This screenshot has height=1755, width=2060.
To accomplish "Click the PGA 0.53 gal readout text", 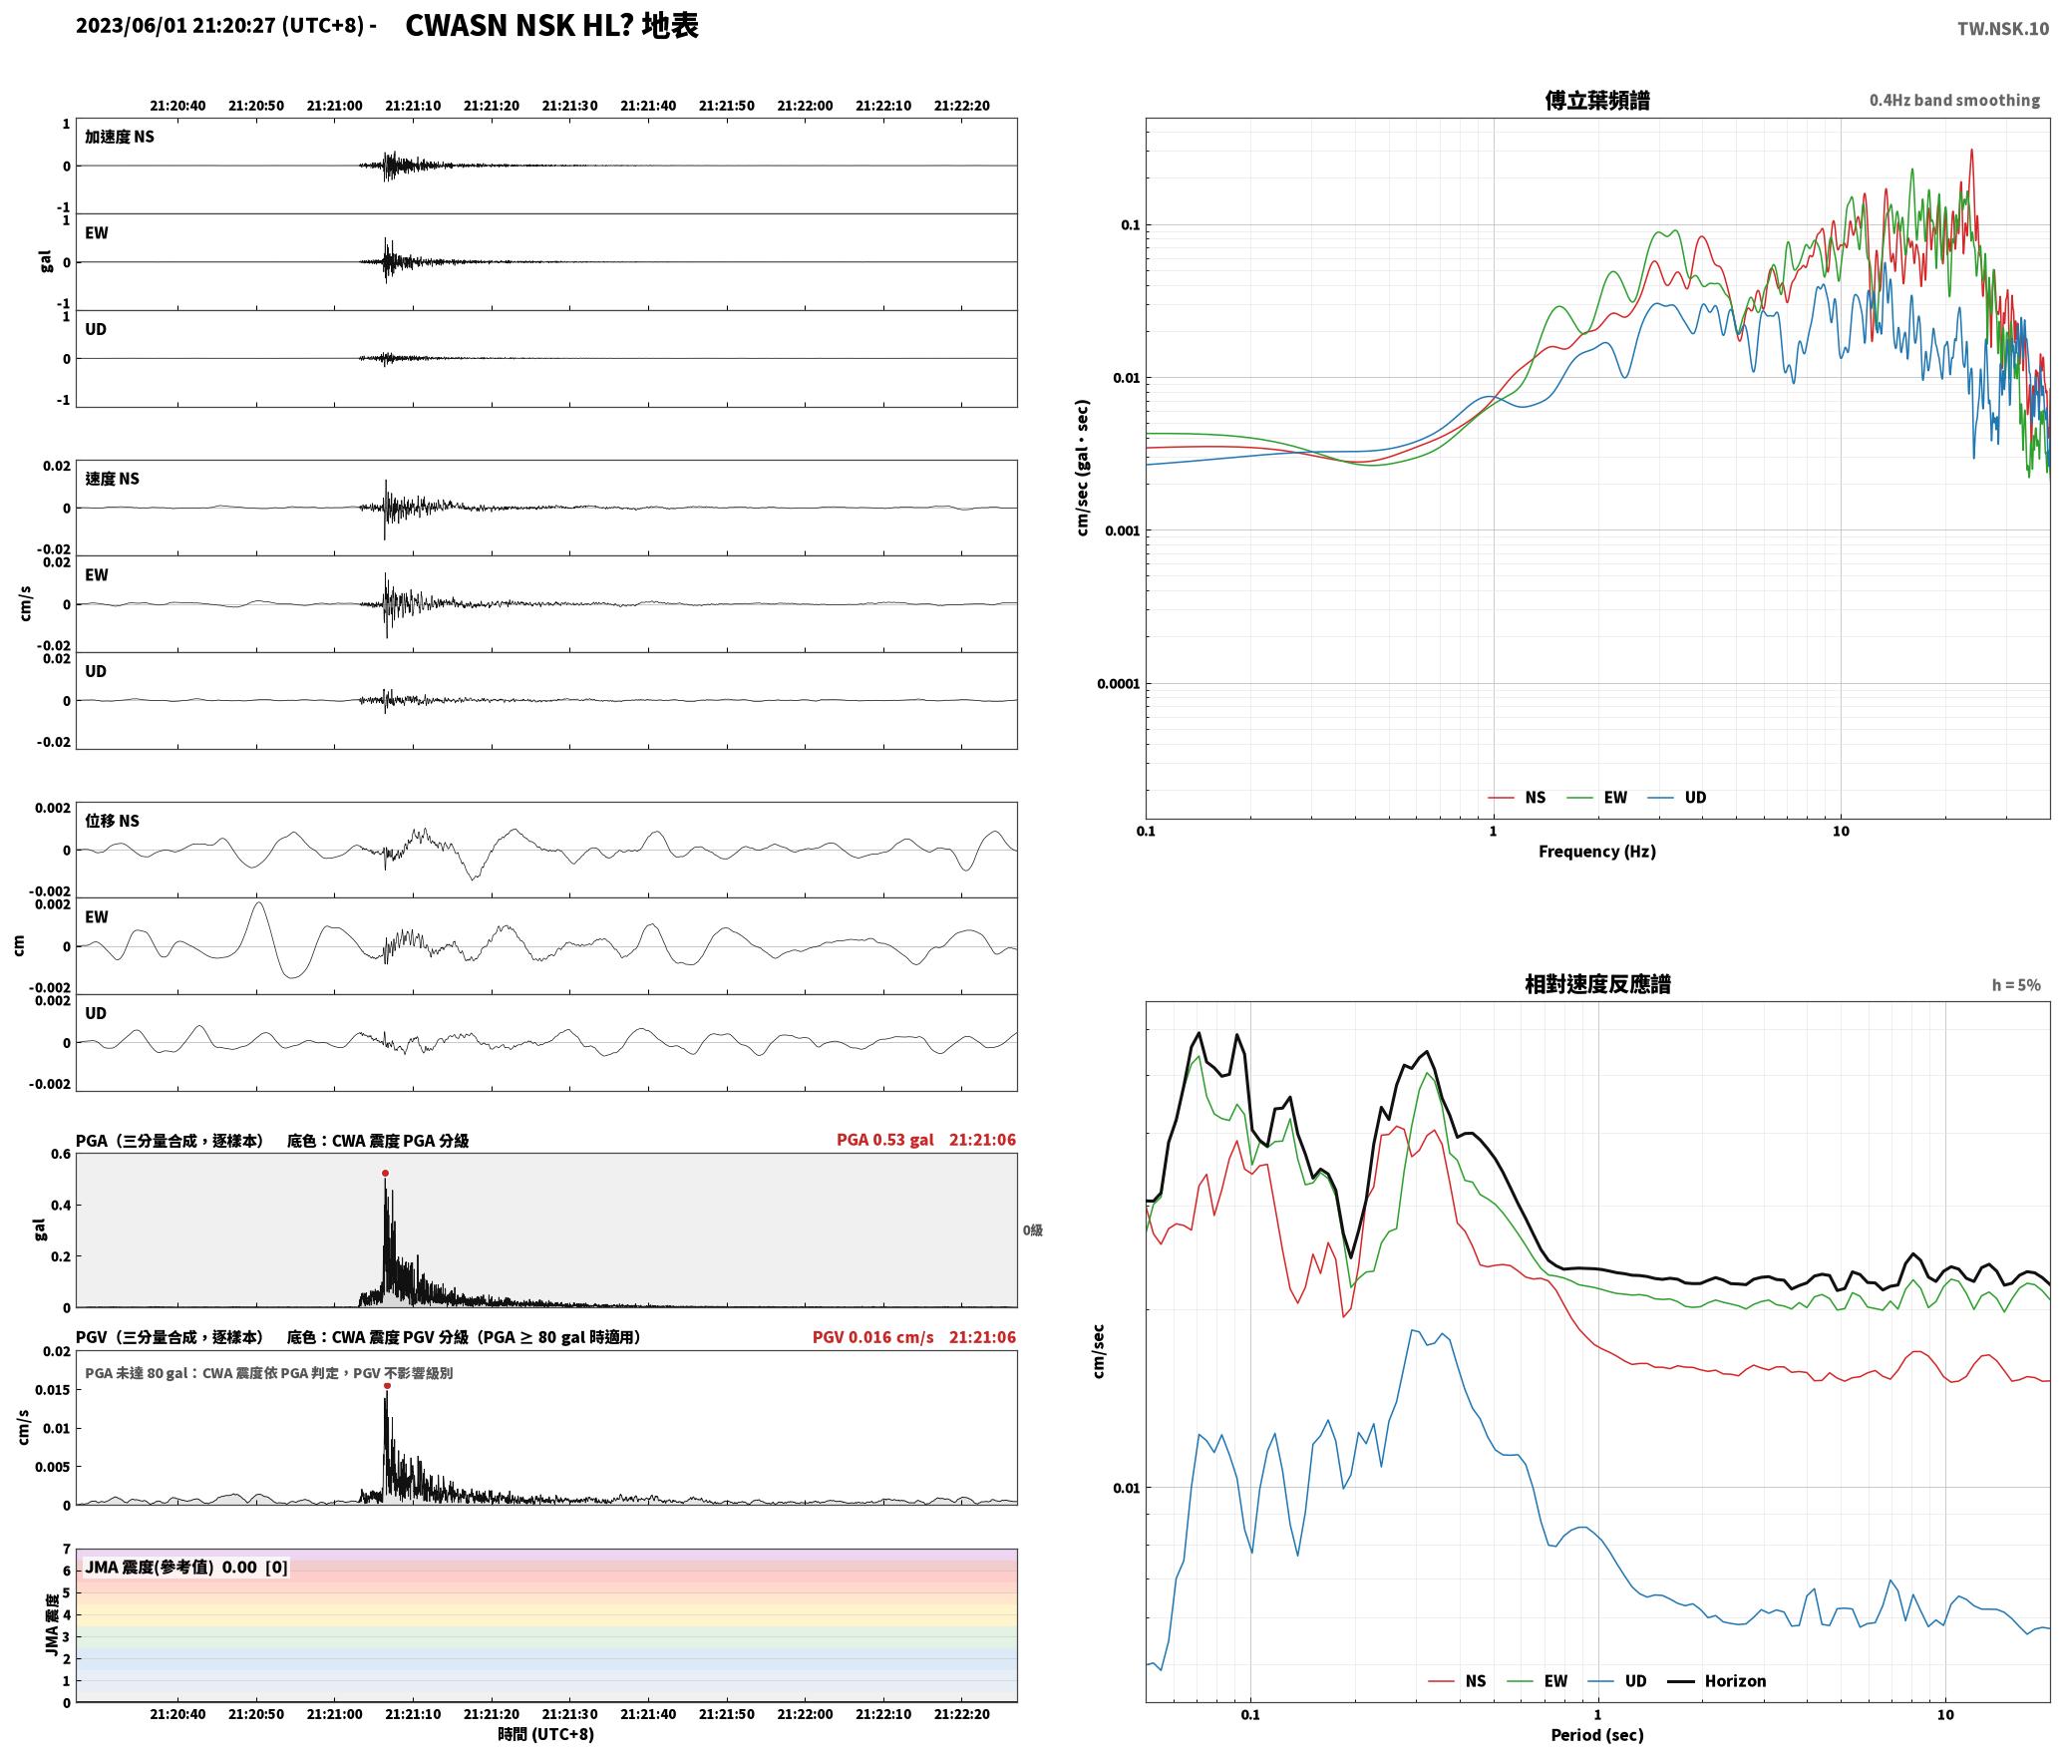I will [884, 1140].
